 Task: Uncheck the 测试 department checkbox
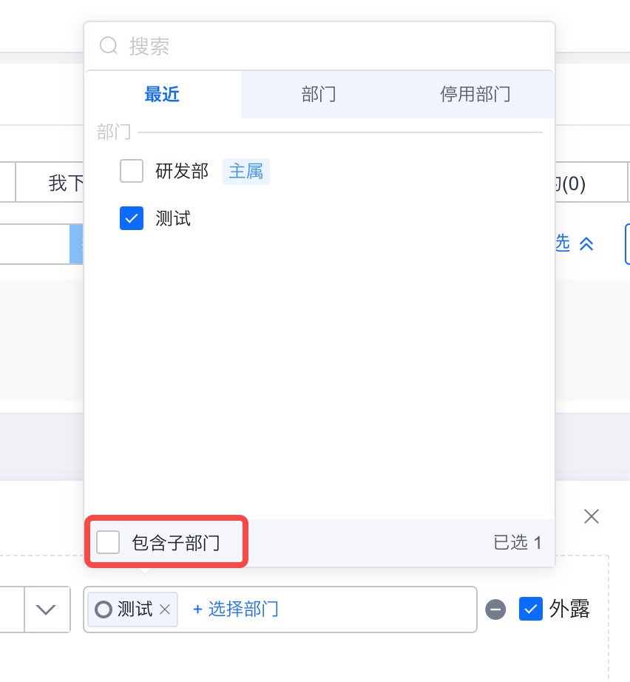tap(131, 218)
